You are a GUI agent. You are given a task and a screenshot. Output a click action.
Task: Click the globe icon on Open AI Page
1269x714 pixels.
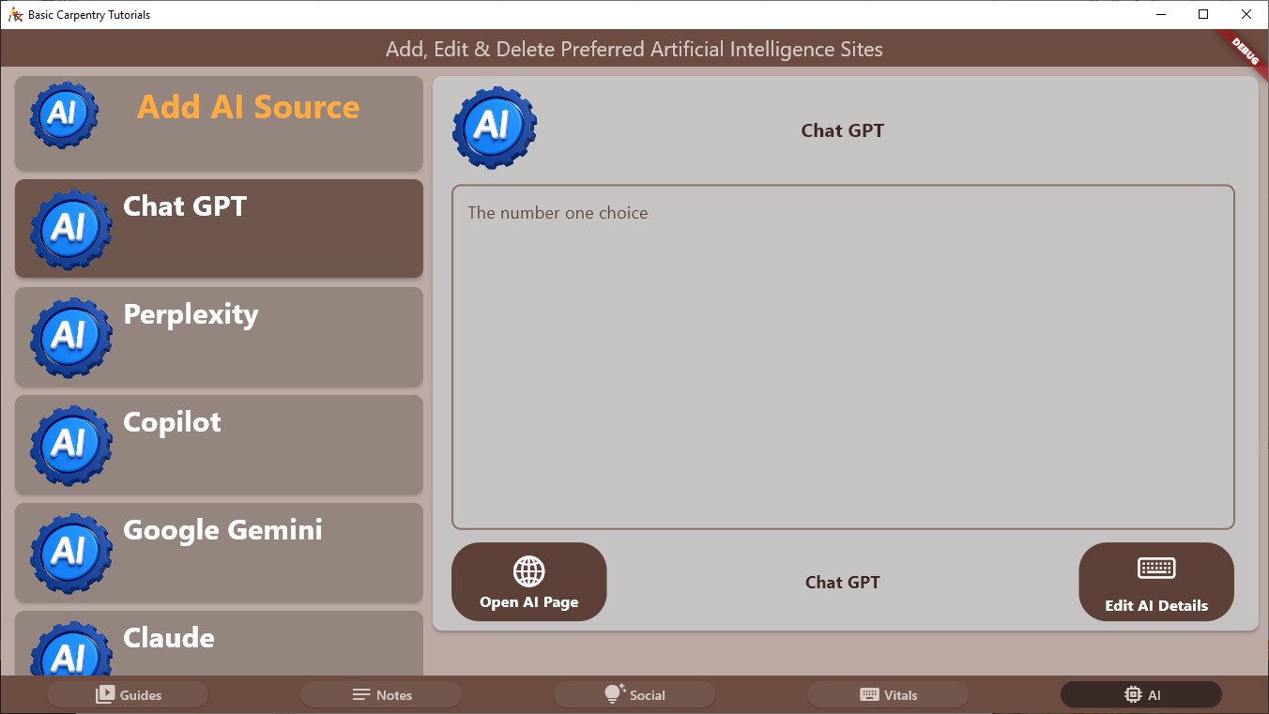click(529, 570)
